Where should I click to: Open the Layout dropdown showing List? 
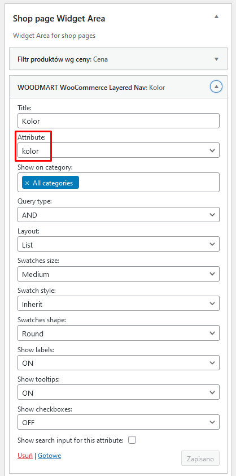(x=119, y=244)
